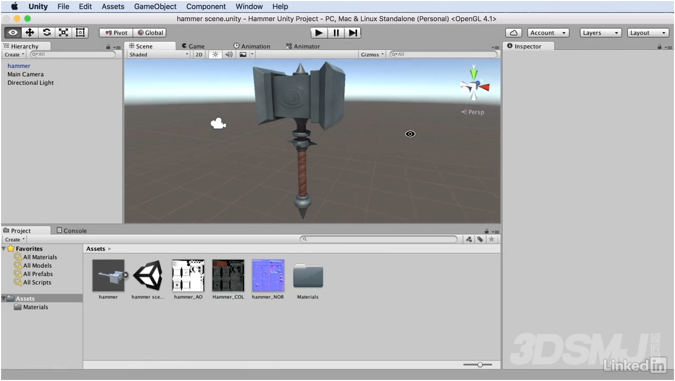Switch to the Animator tab
Viewport: 675px width, 381px height.
(303, 46)
